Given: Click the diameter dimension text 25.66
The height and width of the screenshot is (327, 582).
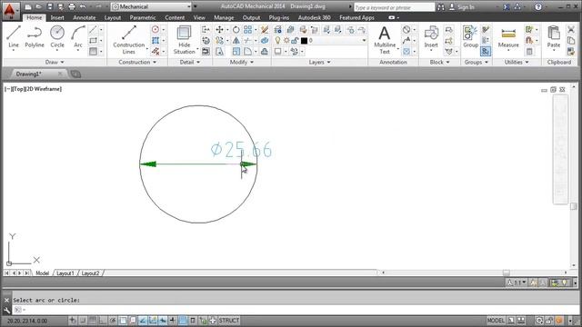Looking at the screenshot, I should [x=241, y=149].
